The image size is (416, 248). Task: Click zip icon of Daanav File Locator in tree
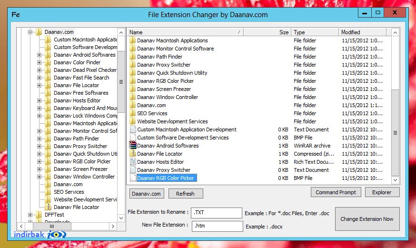point(48,207)
